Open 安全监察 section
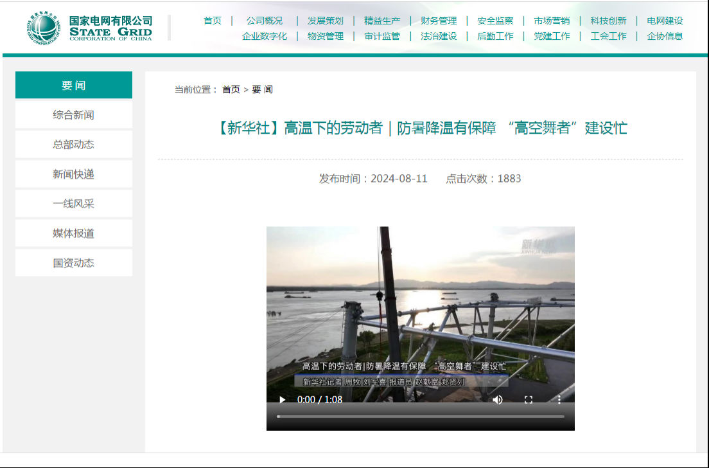This screenshot has width=709, height=468. (495, 21)
